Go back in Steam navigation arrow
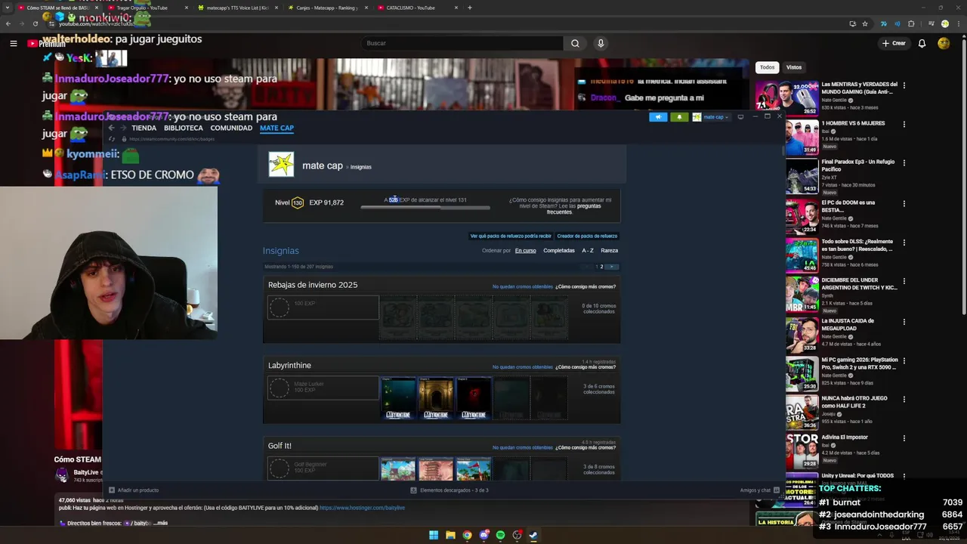The width and height of the screenshot is (967, 544). [x=111, y=128]
